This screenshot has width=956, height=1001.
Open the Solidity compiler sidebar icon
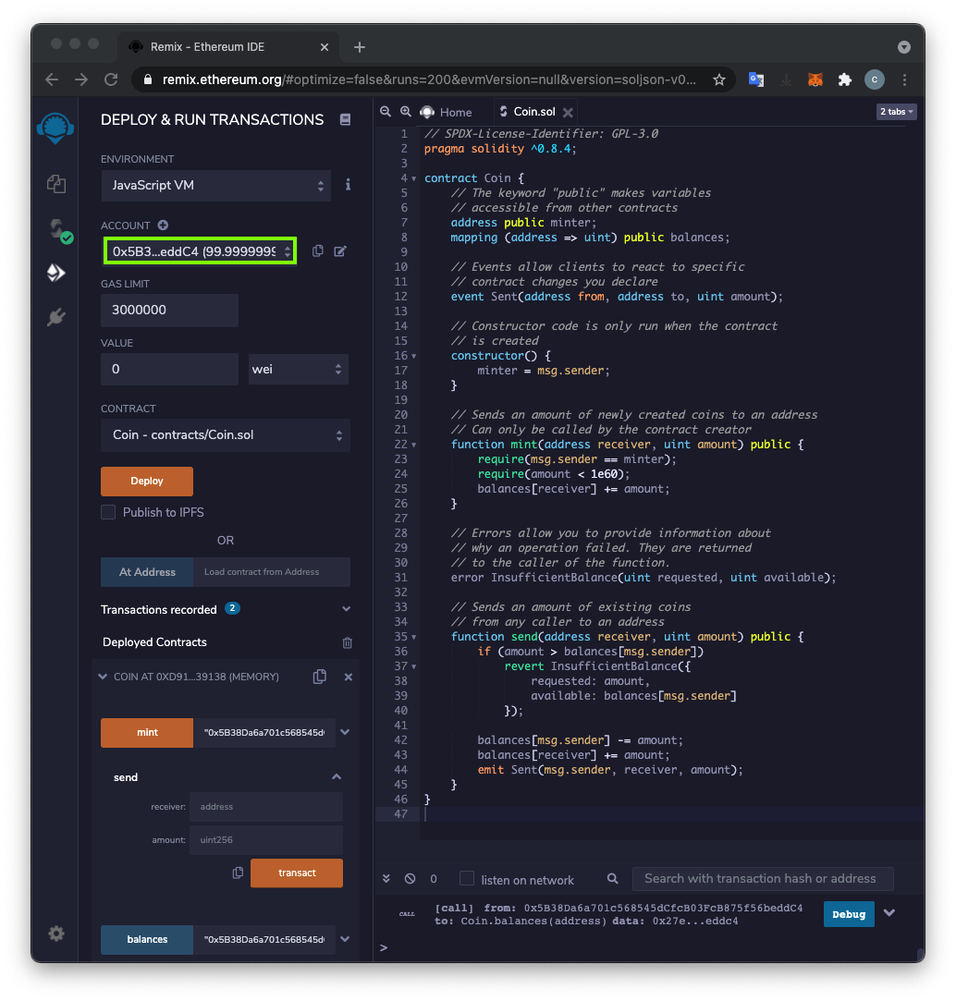[x=56, y=228]
